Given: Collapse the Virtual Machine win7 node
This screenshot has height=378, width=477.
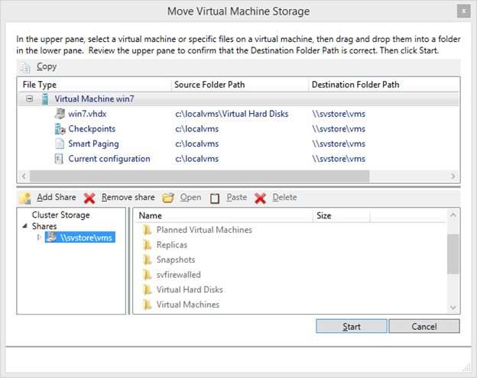Looking at the screenshot, I should coord(29,99).
